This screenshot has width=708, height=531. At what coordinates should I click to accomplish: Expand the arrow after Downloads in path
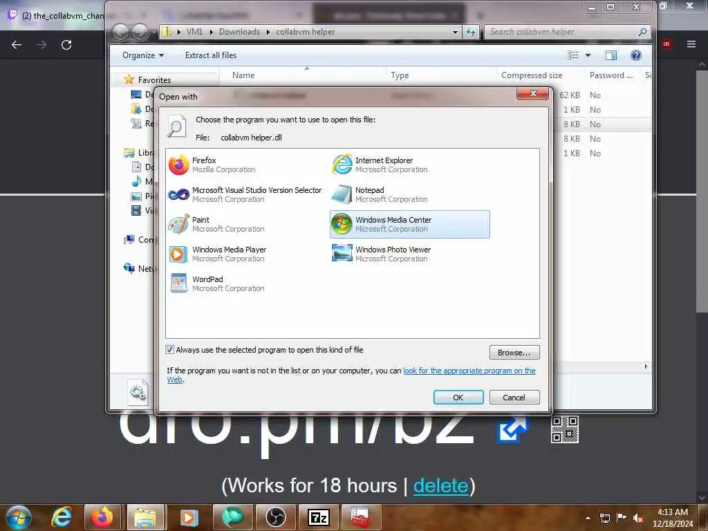pyautogui.click(x=268, y=32)
